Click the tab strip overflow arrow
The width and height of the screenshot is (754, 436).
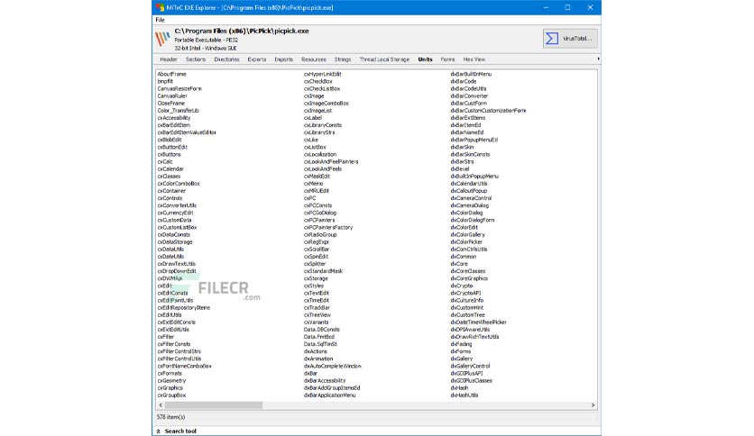click(x=598, y=59)
